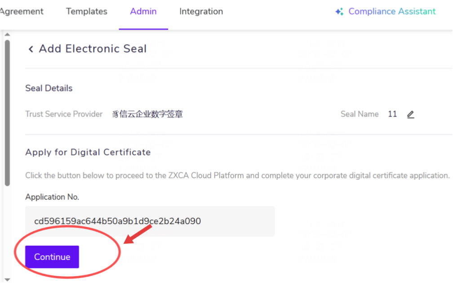Click the Apply for Digital Certificate heading
The height and width of the screenshot is (283, 453).
[88, 152]
